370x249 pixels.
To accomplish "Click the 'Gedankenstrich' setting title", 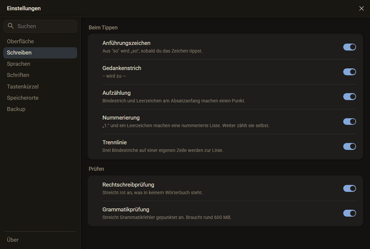I will click(122, 68).
